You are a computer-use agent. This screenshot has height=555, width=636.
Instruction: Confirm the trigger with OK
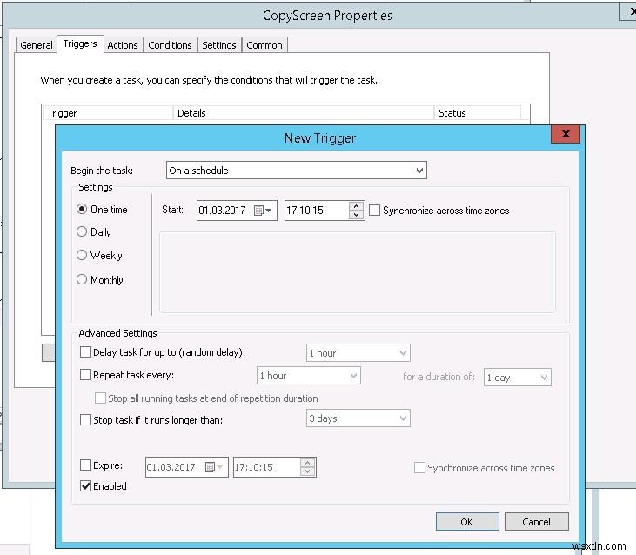(x=467, y=522)
